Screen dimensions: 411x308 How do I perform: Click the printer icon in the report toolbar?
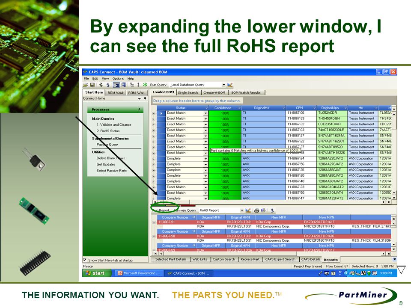pos(256,210)
